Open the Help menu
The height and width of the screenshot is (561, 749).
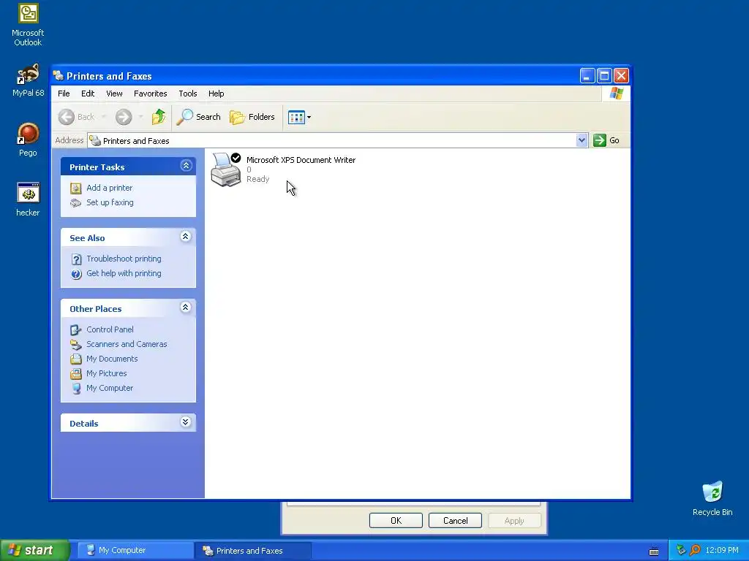(216, 93)
